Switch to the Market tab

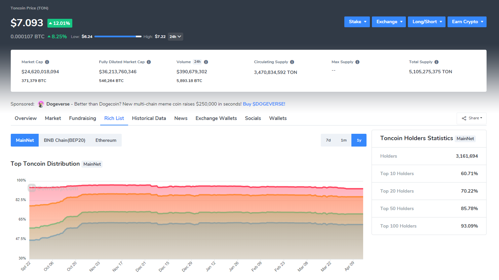click(x=53, y=118)
